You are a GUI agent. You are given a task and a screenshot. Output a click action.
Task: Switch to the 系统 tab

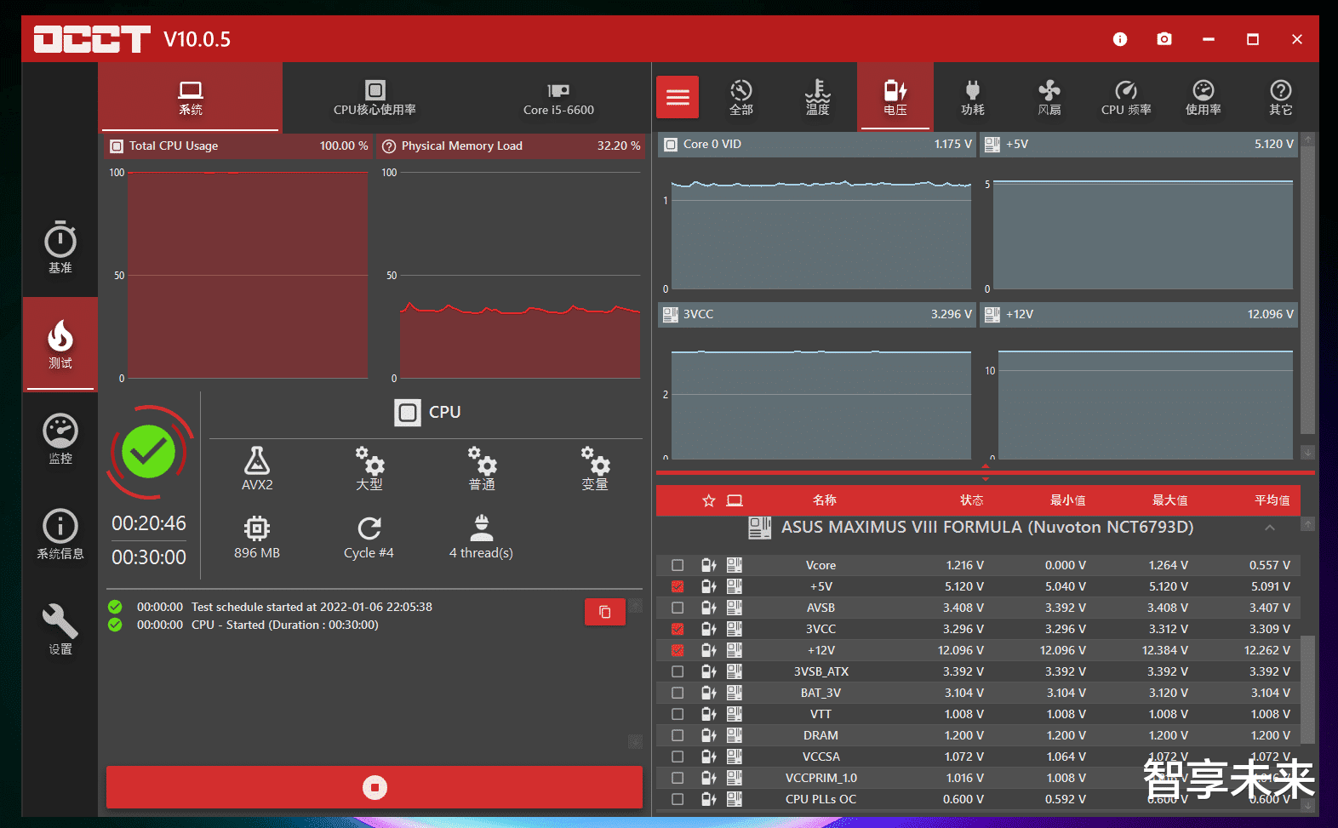[x=191, y=97]
